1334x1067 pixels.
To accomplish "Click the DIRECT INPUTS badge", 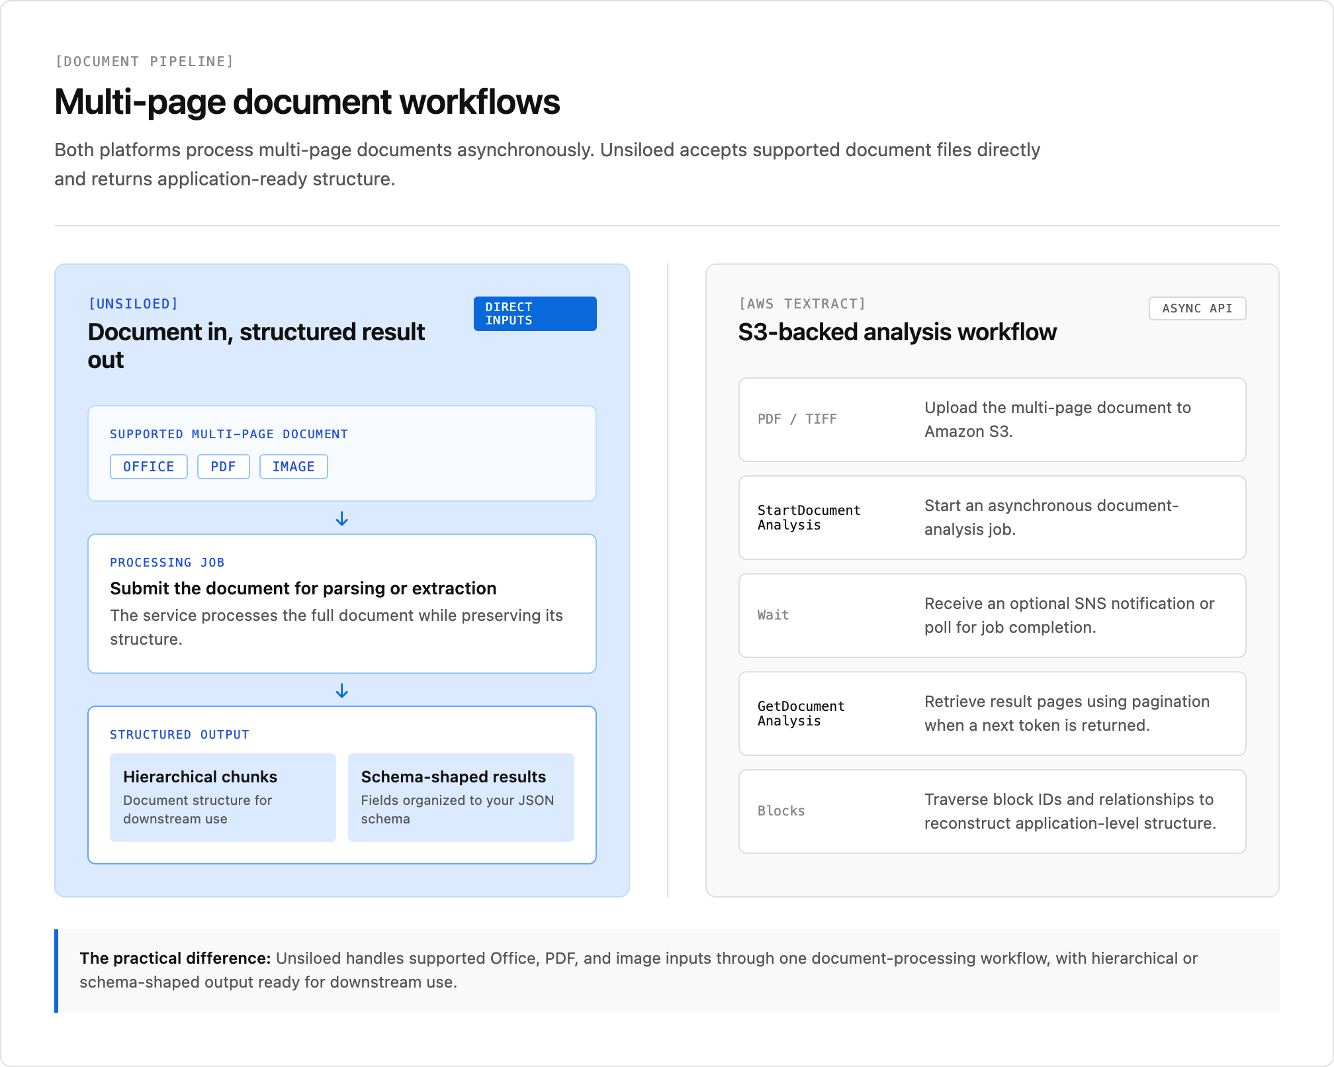I will (535, 314).
